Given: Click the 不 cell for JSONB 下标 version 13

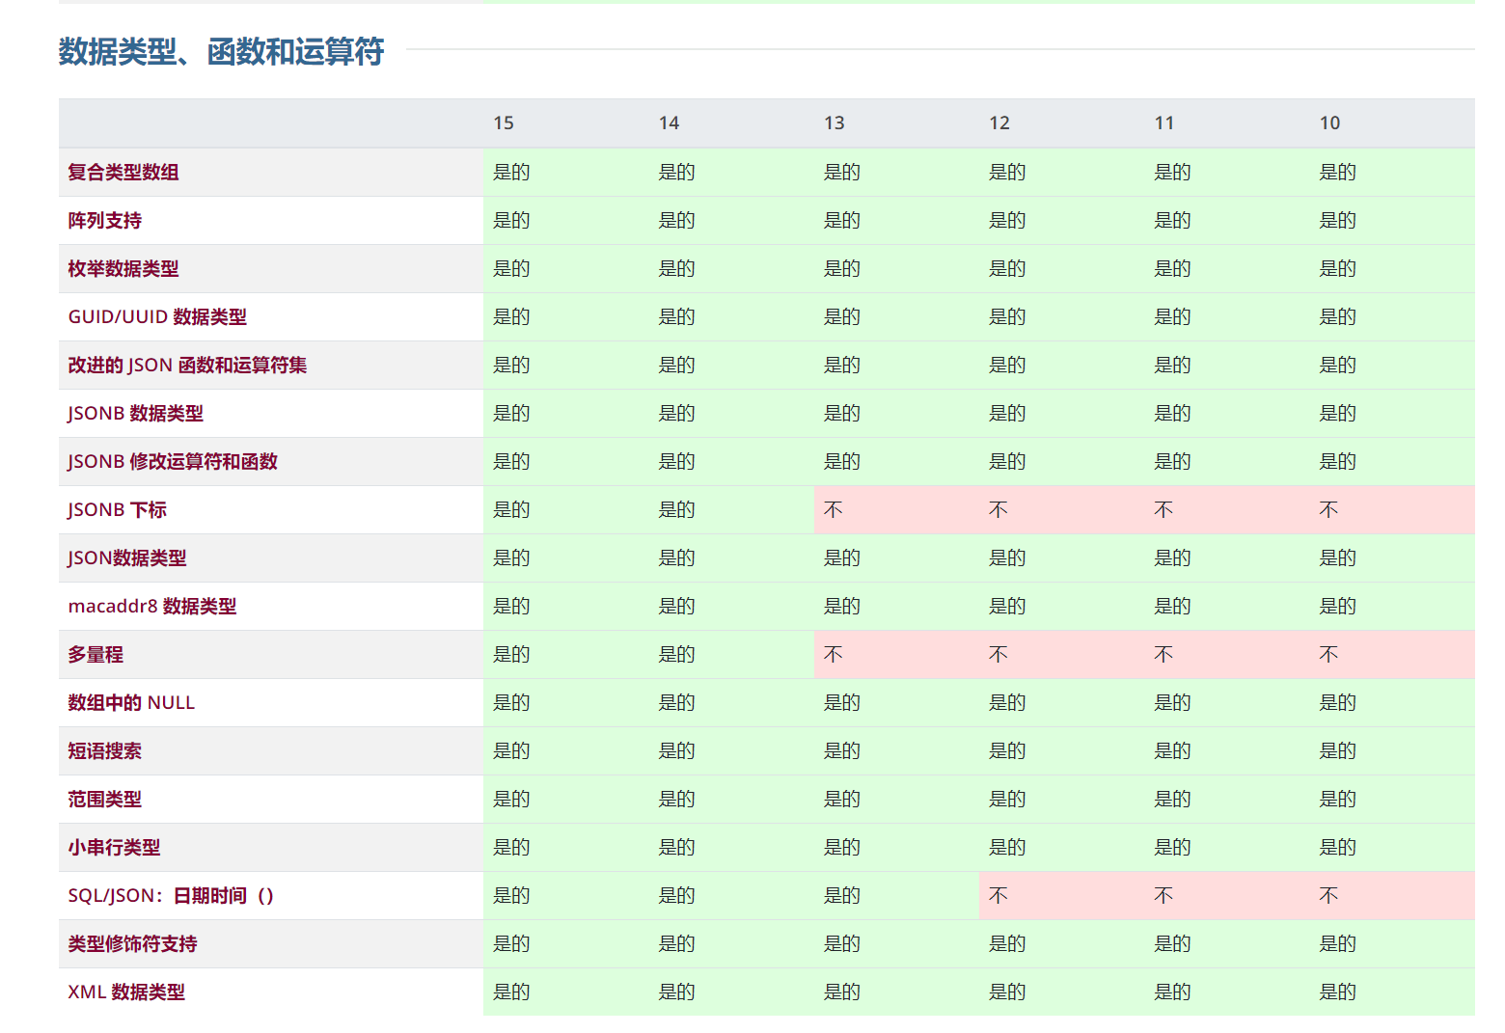Looking at the screenshot, I should point(896,510).
